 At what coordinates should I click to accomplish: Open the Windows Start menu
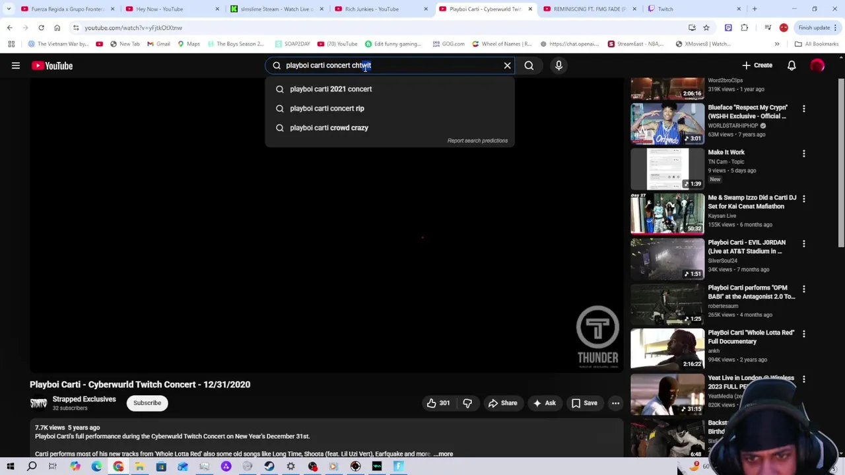coord(11,466)
